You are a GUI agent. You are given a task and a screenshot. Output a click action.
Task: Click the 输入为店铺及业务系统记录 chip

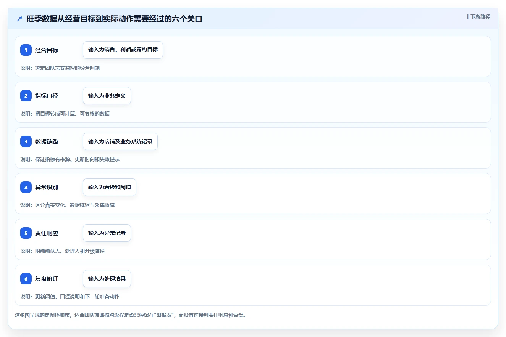(120, 141)
